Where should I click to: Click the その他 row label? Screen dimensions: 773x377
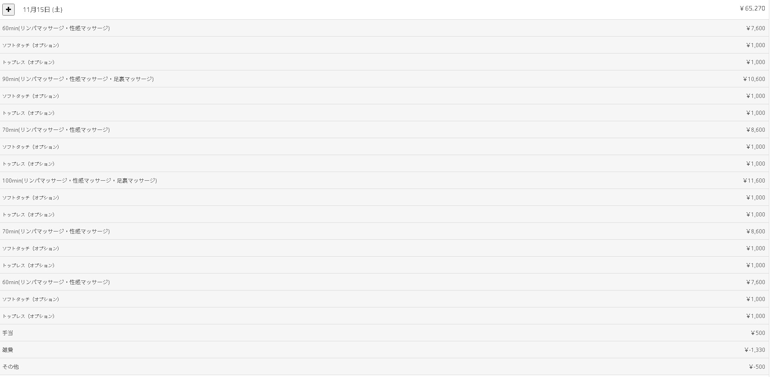pyautogui.click(x=11, y=367)
